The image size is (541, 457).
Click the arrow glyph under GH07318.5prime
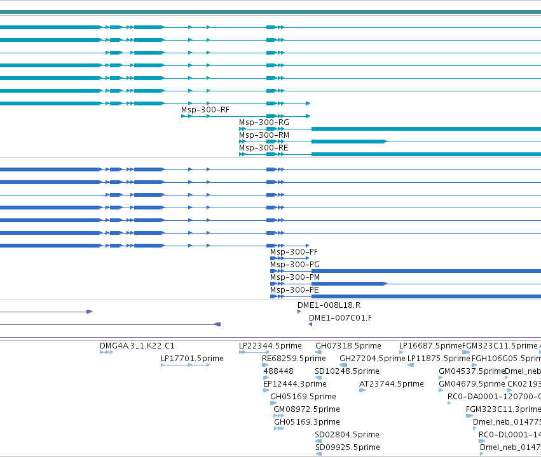(x=318, y=352)
